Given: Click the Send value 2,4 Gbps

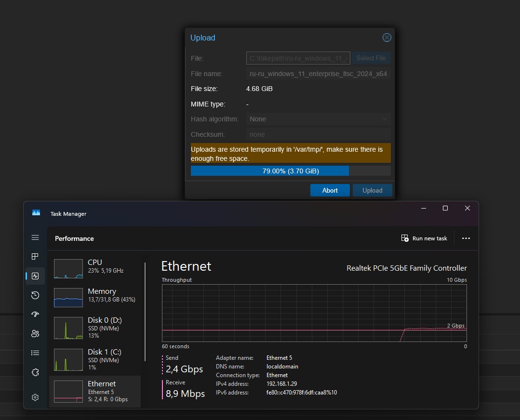Looking at the screenshot, I should coord(184,369).
